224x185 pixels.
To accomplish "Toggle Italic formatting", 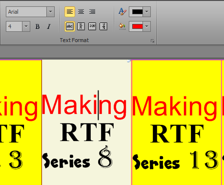I will [49, 26].
